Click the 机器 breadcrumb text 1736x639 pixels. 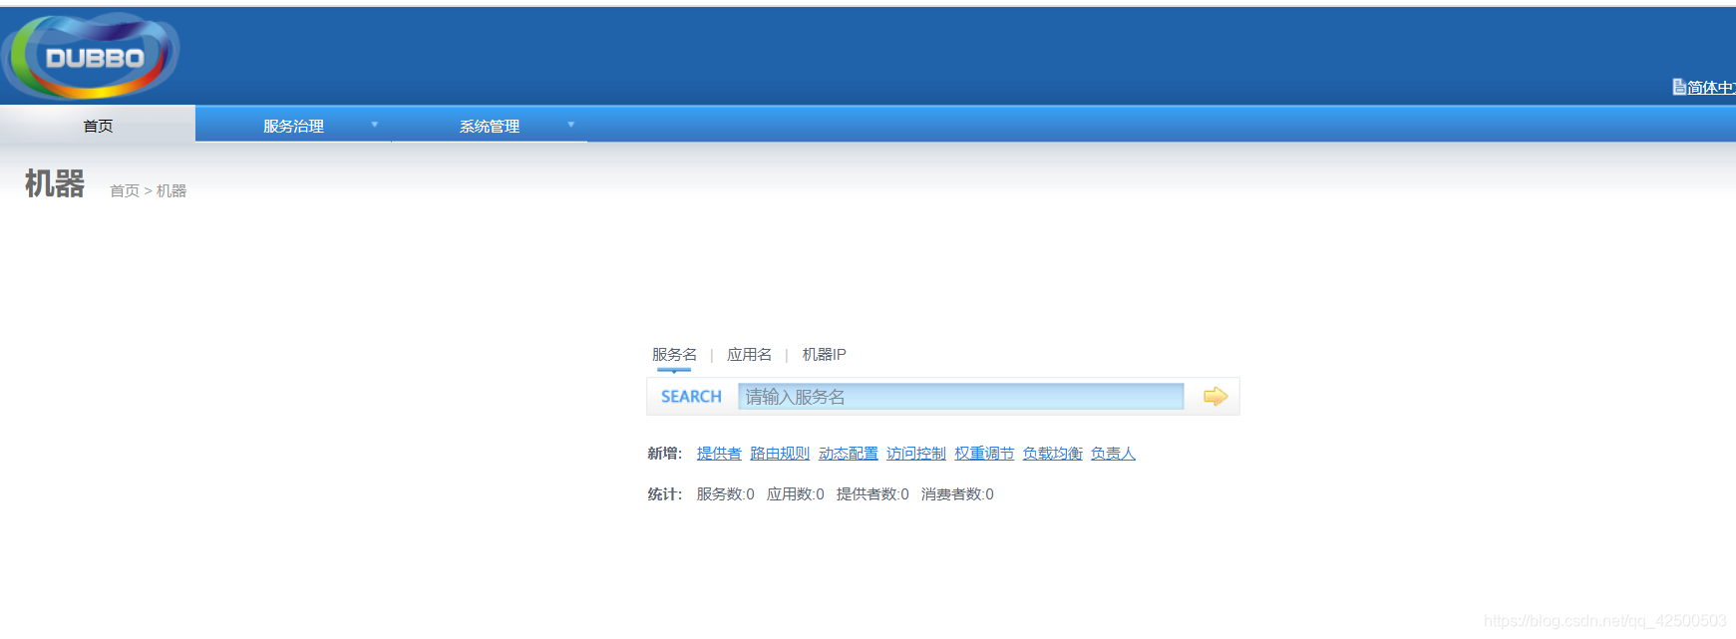(172, 190)
